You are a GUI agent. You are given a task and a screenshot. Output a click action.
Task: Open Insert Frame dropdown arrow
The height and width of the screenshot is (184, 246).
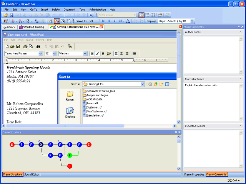(x=16, y=21)
